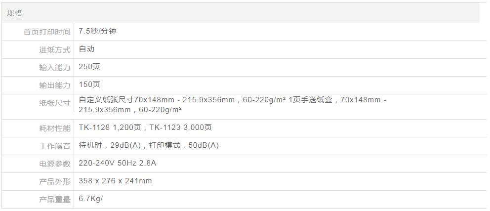
Task: Select the 输出能力 label
Action: tap(55, 85)
